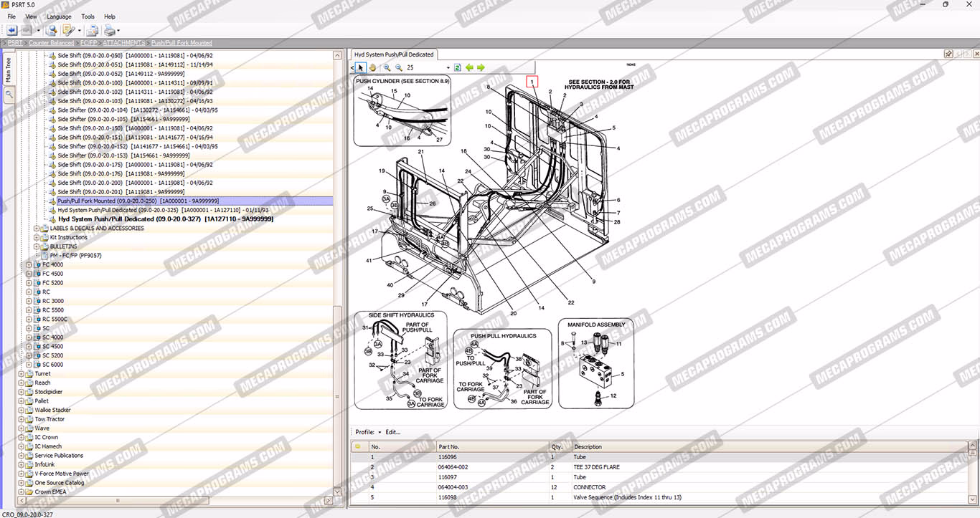Go to previous diagram with green left arrow
The width and height of the screenshot is (980, 518).
click(469, 67)
